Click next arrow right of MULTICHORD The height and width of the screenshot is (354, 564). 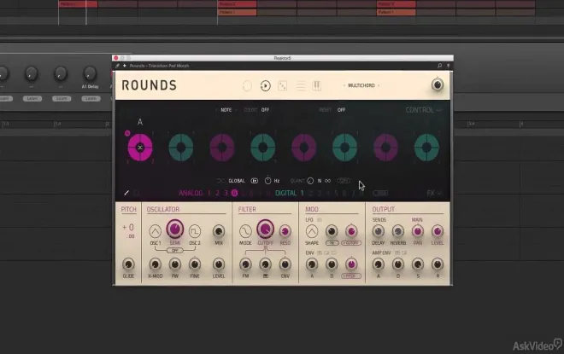[x=379, y=85]
